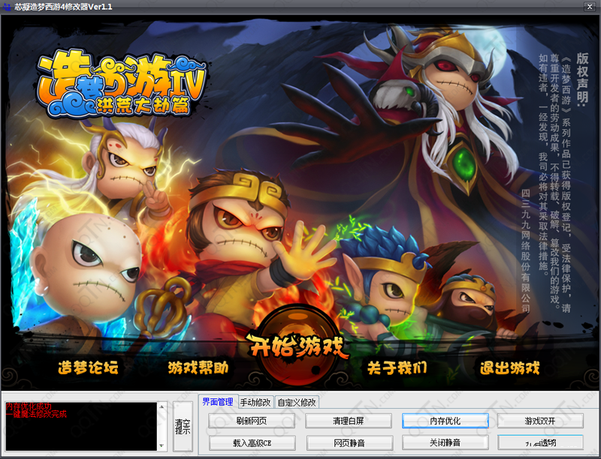
Task: Switch to the 手动修改 tab
Action: pyautogui.click(x=255, y=402)
